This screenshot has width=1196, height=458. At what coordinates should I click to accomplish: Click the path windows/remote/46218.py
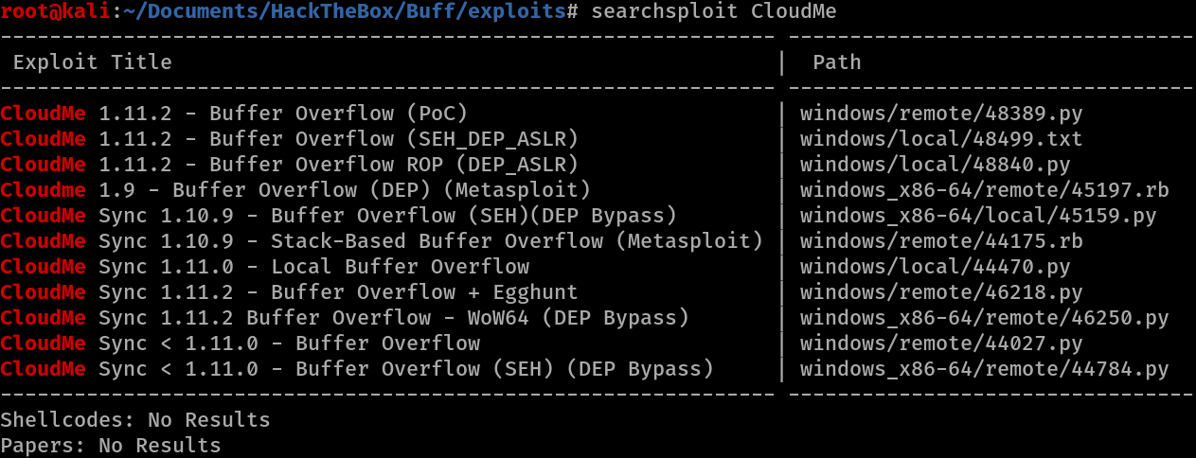940,292
